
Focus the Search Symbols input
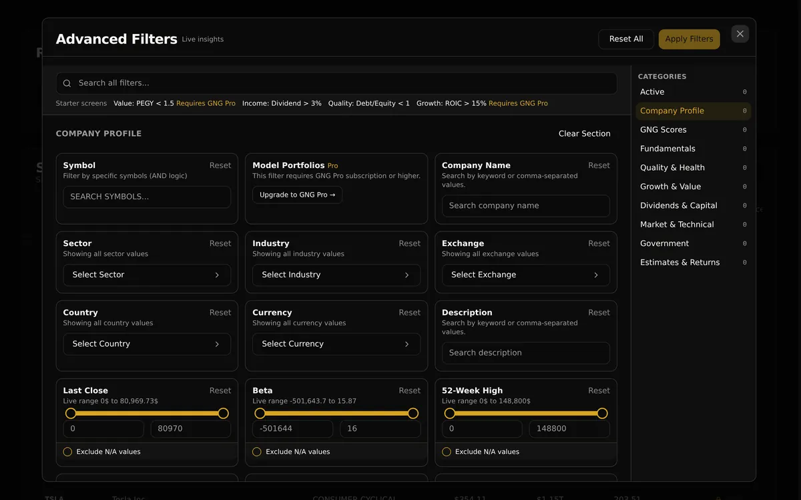(x=147, y=197)
